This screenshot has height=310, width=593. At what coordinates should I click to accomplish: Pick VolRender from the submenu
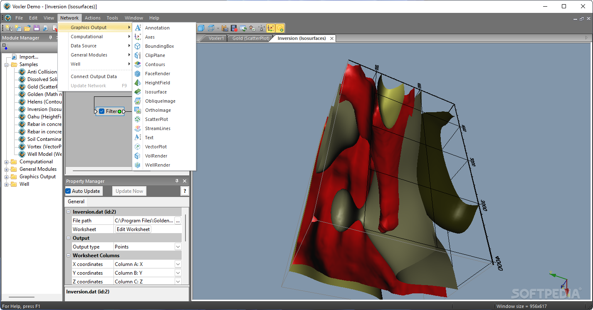coord(164,156)
